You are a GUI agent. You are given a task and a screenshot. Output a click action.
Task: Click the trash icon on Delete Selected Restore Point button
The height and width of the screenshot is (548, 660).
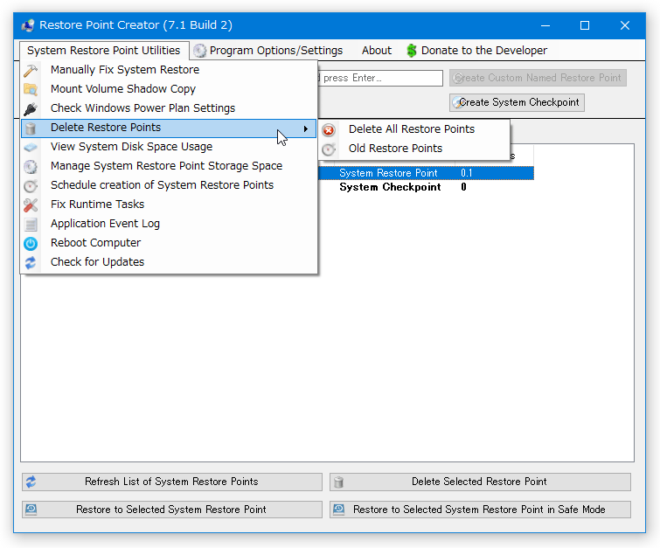coord(339,482)
